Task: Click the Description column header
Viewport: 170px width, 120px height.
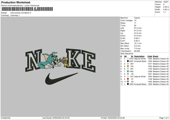Action: click(139, 56)
